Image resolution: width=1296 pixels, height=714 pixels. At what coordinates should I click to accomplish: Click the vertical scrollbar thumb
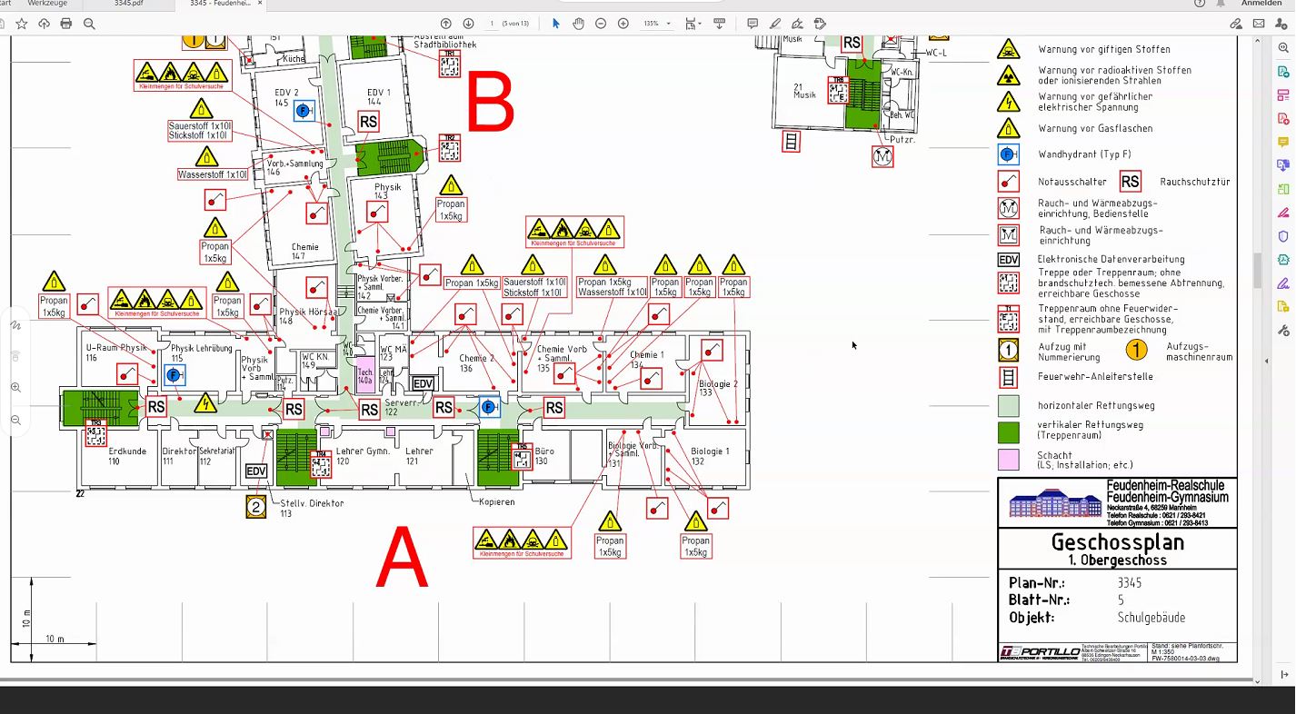1258,270
